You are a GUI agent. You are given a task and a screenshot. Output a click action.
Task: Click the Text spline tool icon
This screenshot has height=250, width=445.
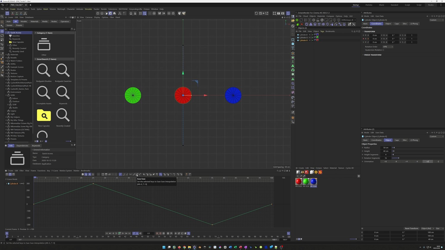pyautogui.click(x=293, y=48)
